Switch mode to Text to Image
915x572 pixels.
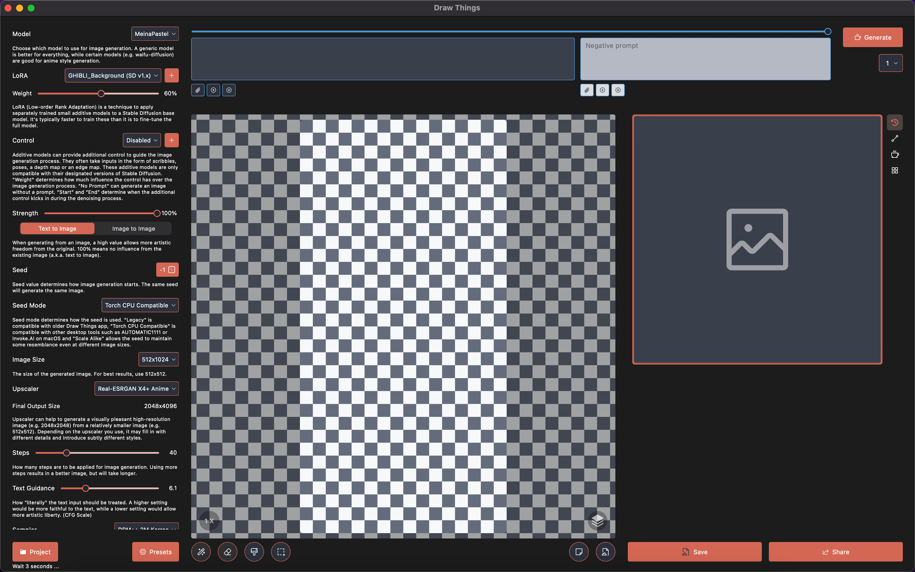57,228
